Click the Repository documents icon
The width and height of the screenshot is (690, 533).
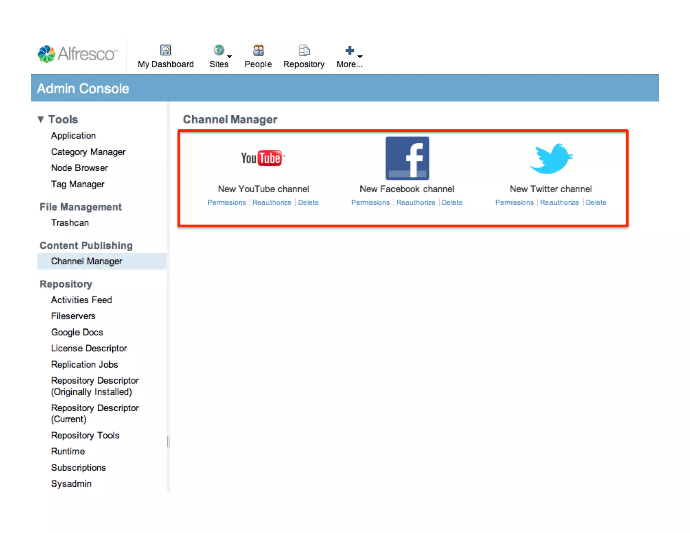(304, 50)
